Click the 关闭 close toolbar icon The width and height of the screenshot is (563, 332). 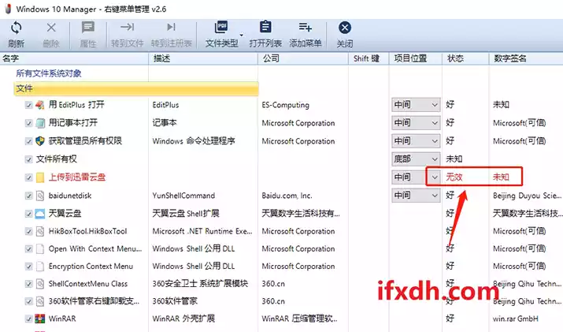[345, 28]
